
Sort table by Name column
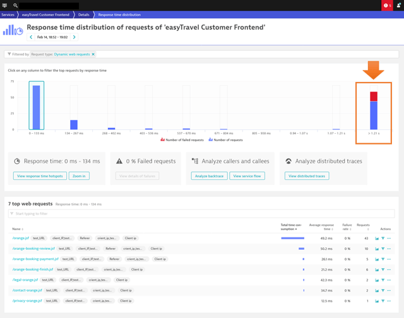[18, 229]
